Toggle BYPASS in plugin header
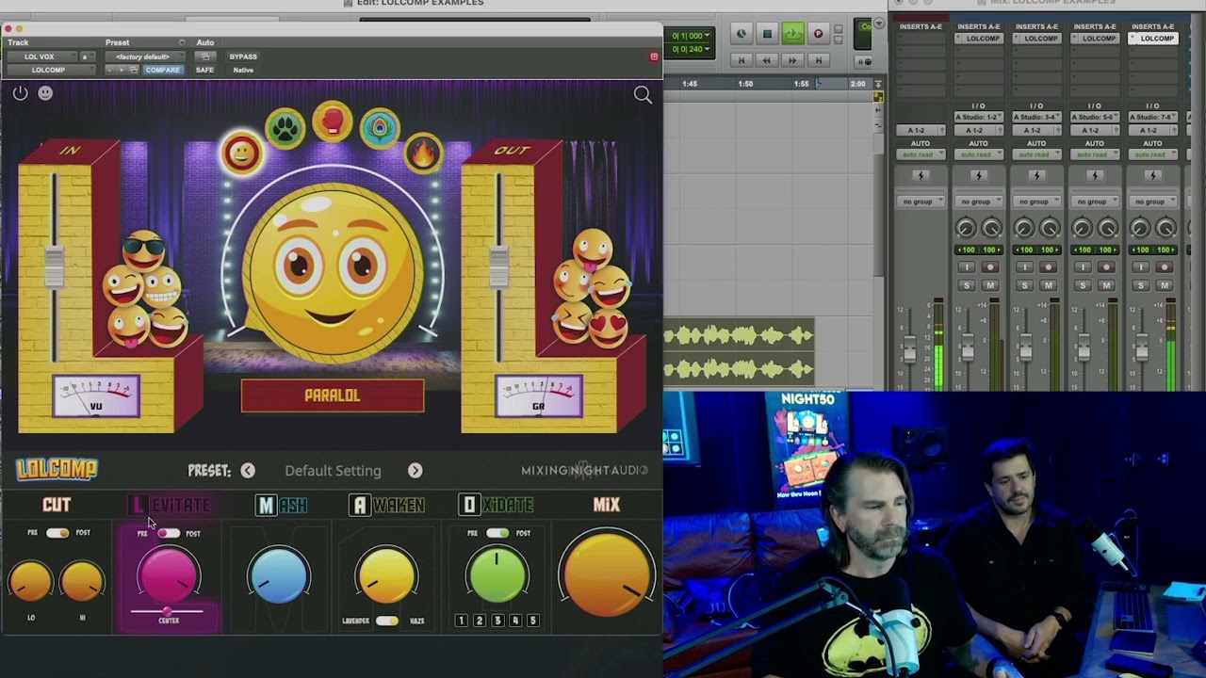This screenshot has height=678, width=1206. (243, 56)
